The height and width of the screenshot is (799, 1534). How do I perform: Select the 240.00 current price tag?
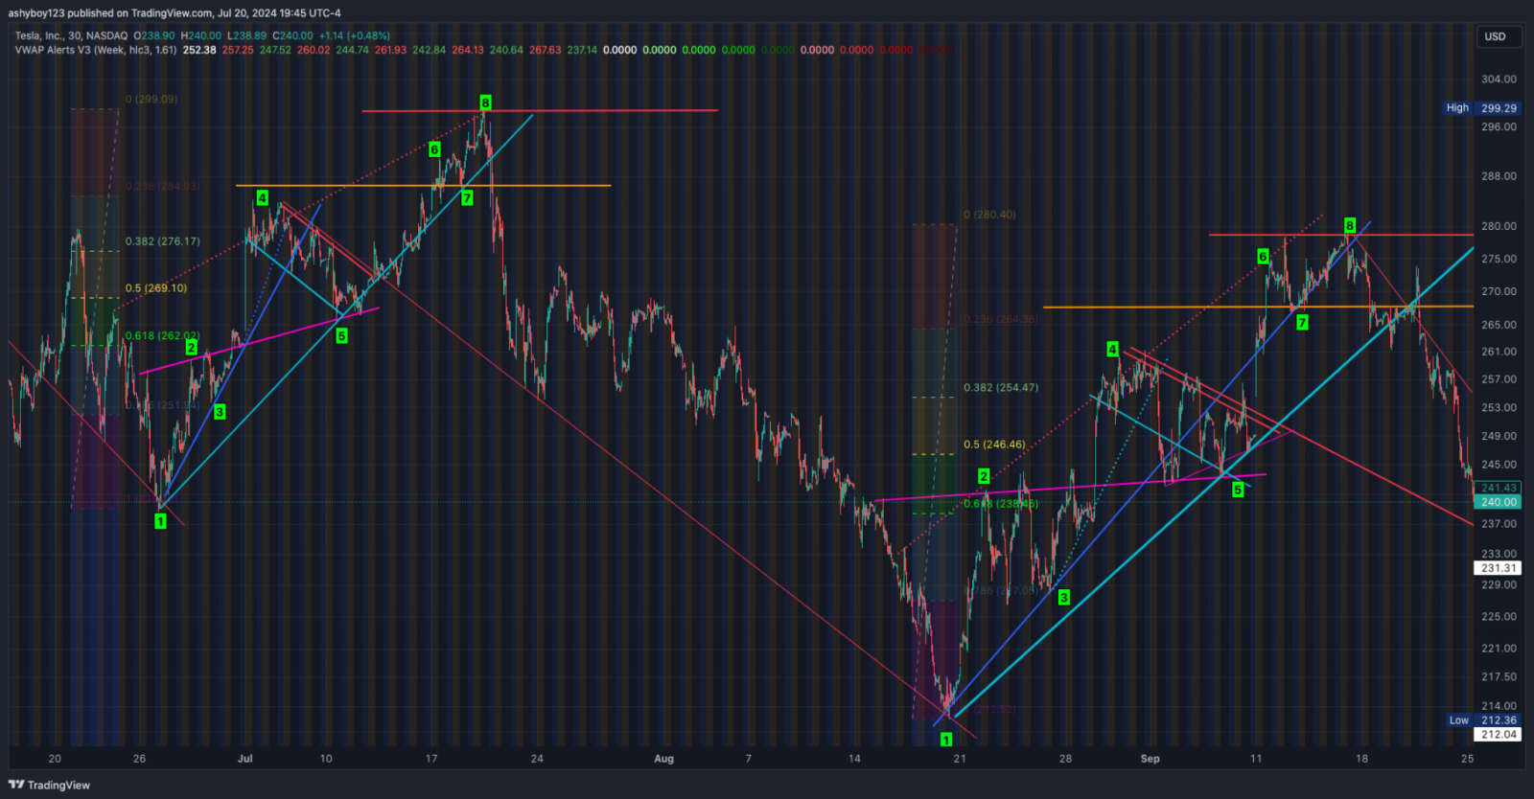pos(1499,502)
